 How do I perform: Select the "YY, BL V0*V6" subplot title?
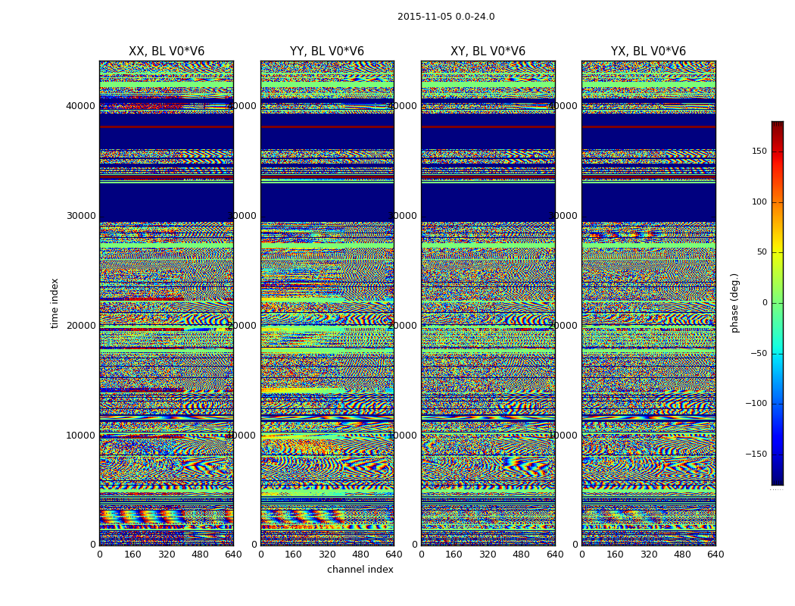pos(326,52)
